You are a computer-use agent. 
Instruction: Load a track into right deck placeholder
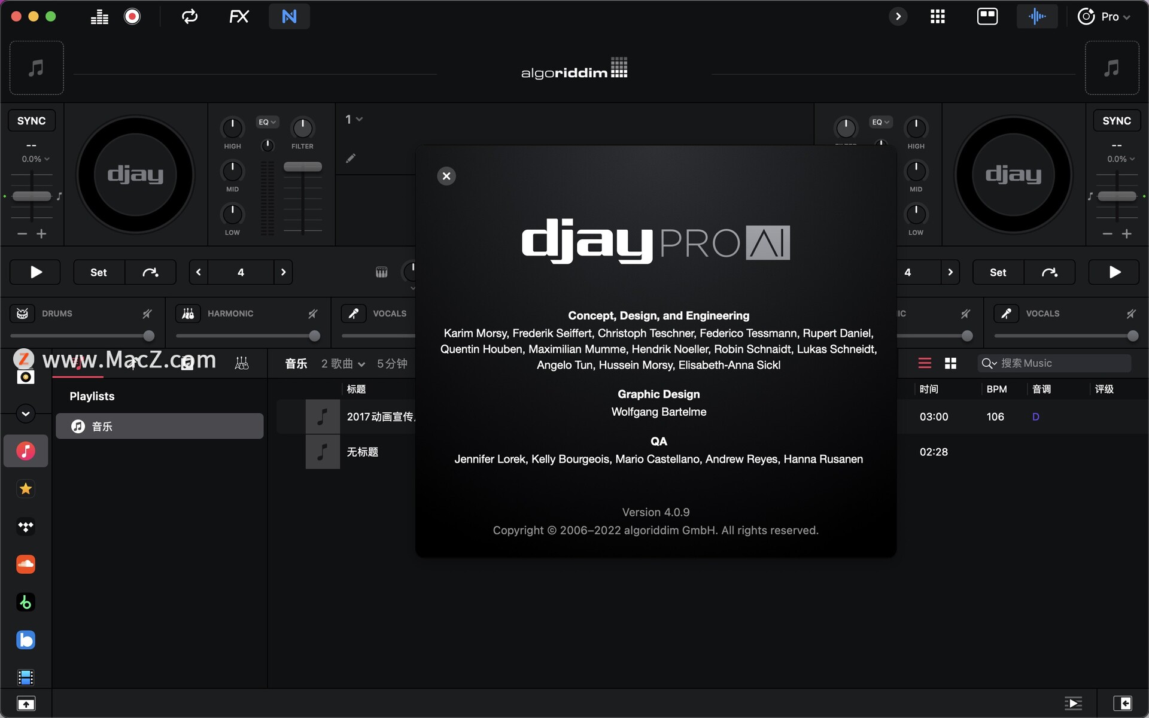[x=1112, y=68]
